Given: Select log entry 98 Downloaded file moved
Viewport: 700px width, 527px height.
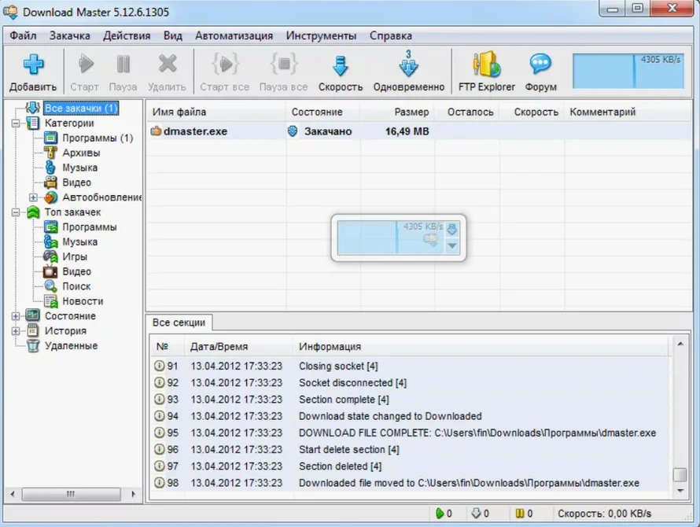Looking at the screenshot, I should (x=411, y=483).
